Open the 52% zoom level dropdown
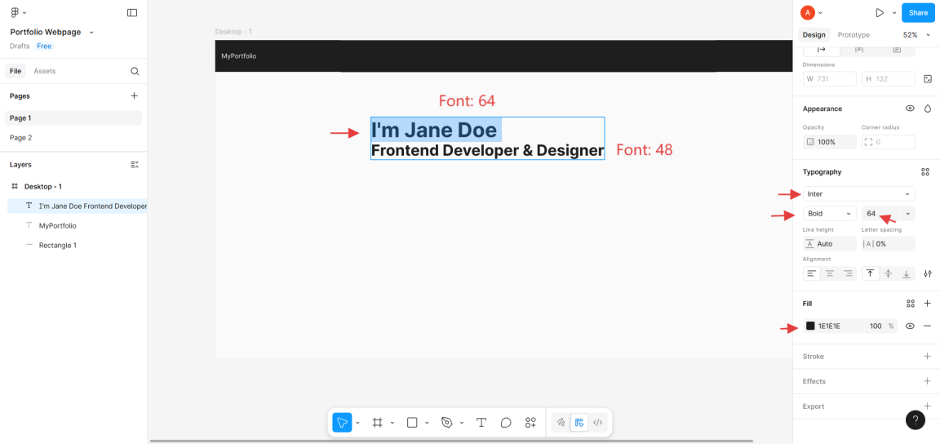Screen dimensions: 940x444 (916, 35)
